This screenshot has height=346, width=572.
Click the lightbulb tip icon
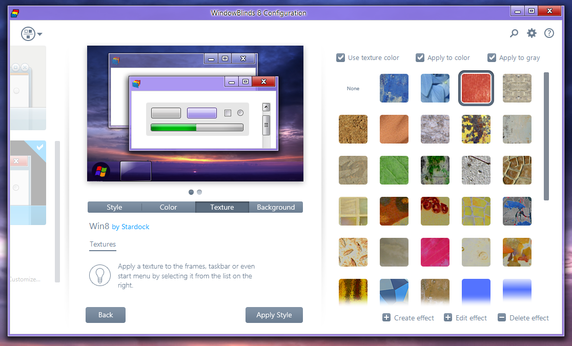point(99,276)
